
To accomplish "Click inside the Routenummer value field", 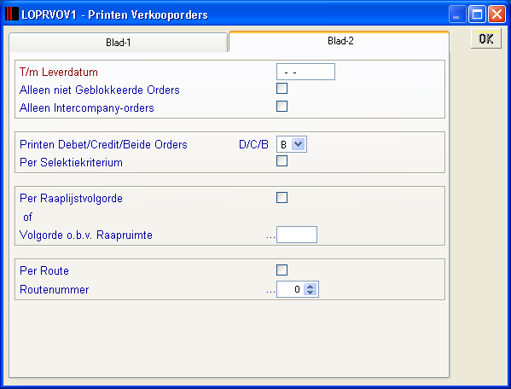I will pyautogui.click(x=290, y=289).
